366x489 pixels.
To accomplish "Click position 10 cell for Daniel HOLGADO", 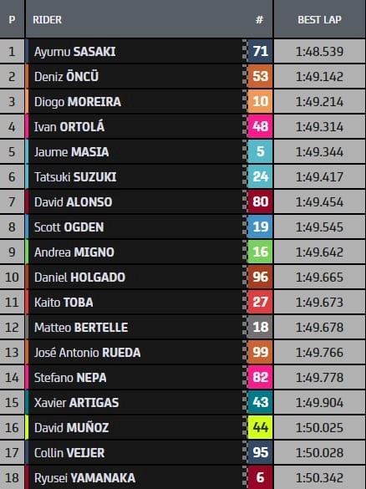I will [x=12, y=277].
